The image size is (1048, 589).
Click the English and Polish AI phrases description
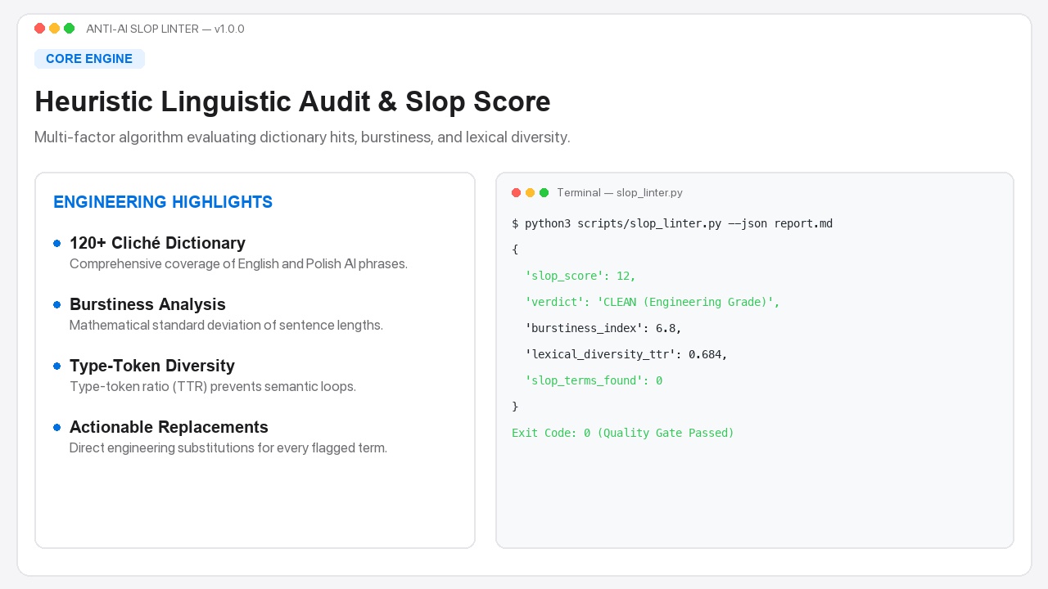(238, 264)
